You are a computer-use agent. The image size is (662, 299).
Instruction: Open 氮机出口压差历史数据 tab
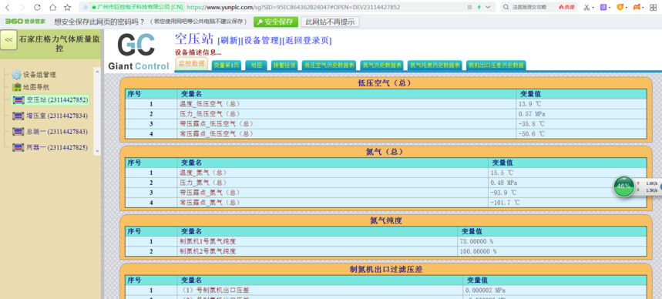[x=496, y=66]
